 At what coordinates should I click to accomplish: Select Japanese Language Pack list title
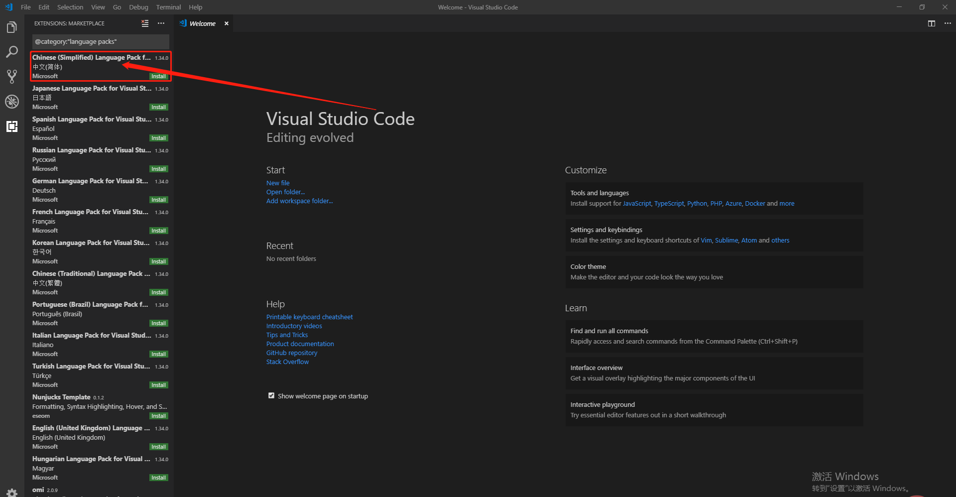pyautogui.click(x=92, y=89)
